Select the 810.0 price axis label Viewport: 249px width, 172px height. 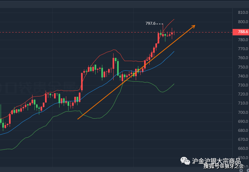tap(243, 13)
